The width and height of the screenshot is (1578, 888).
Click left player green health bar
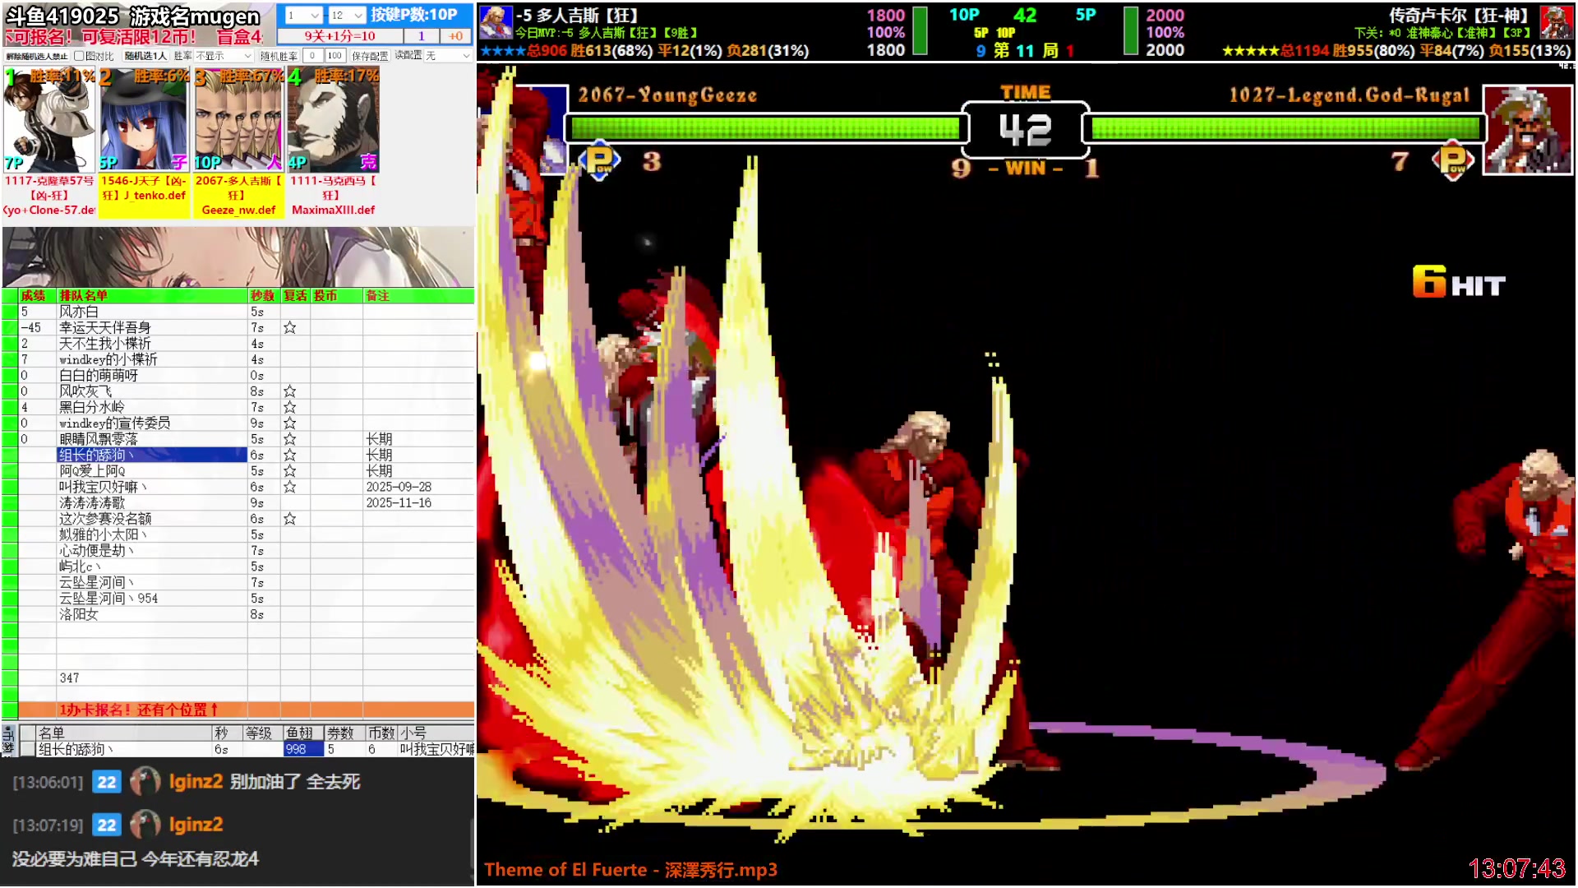765,128
